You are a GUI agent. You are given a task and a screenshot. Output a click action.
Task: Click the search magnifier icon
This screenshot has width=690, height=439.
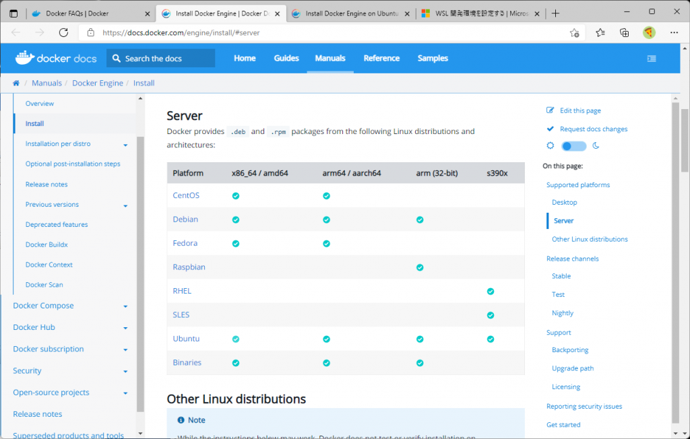(x=116, y=58)
